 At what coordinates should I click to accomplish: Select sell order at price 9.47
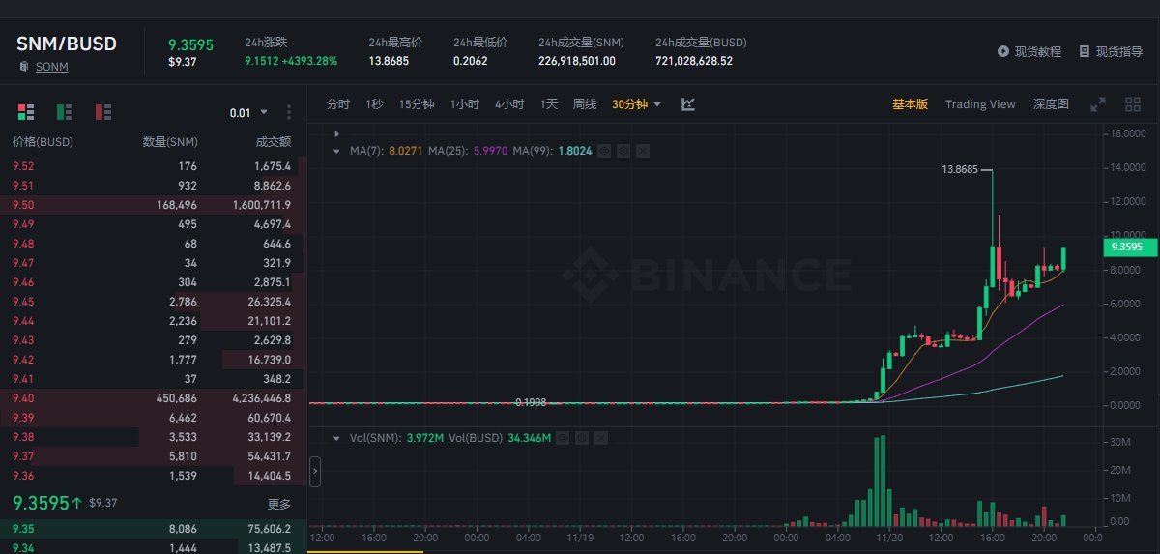154,263
